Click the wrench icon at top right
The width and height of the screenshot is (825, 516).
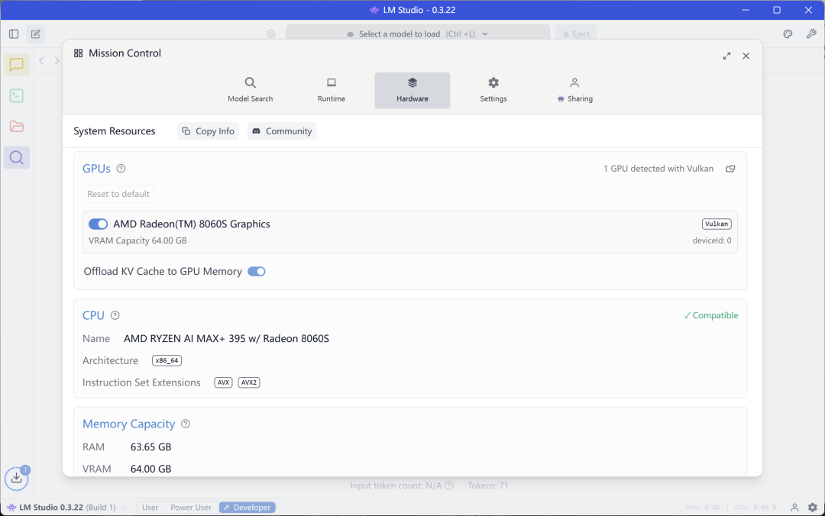point(810,34)
